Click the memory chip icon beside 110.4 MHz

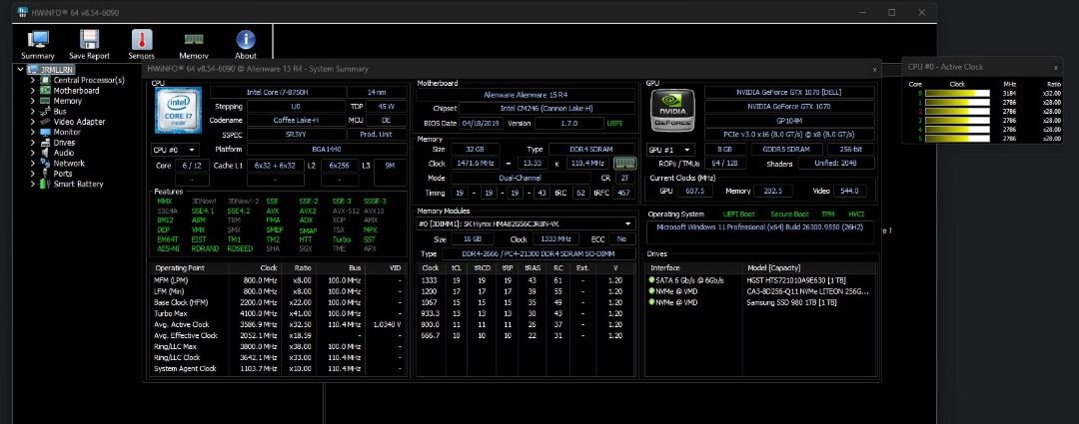pyautogui.click(x=624, y=163)
